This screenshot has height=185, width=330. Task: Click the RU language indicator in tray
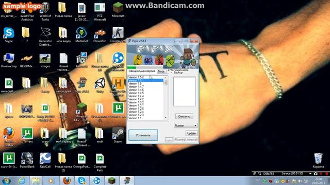pos(257,180)
